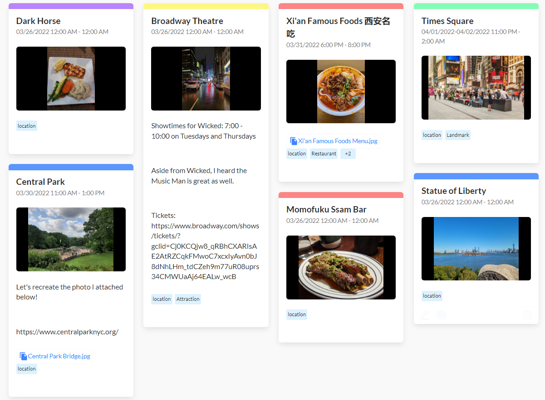Open the Times Square photo thumbnail
545x400 pixels.
pos(476,88)
